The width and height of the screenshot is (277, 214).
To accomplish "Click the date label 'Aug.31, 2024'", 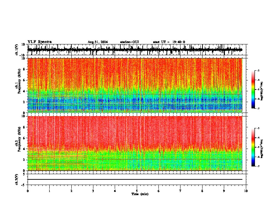I will point(98,42).
